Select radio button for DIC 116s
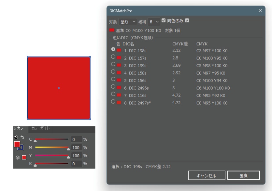Screen dimensions: 272x191 (113, 94)
